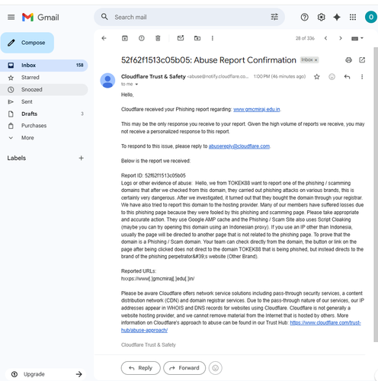
Task: Open the Snoozed folder
Action: click(44, 90)
